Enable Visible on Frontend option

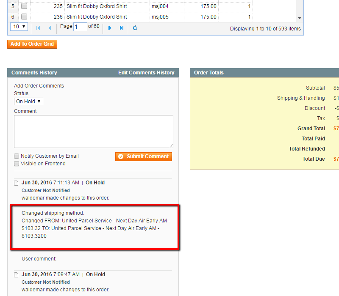(17, 164)
